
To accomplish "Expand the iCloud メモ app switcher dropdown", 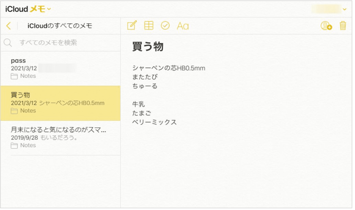I will pos(49,9).
